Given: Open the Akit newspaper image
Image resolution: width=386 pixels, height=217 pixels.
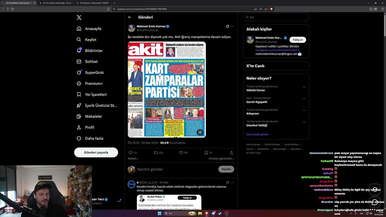Looking at the screenshot, I should coord(167,90).
